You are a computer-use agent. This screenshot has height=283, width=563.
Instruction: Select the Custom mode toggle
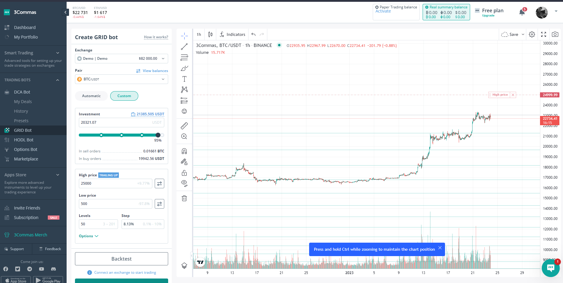tap(124, 96)
